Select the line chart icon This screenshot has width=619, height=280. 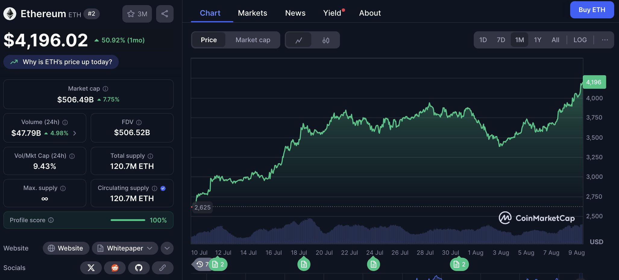(x=299, y=40)
